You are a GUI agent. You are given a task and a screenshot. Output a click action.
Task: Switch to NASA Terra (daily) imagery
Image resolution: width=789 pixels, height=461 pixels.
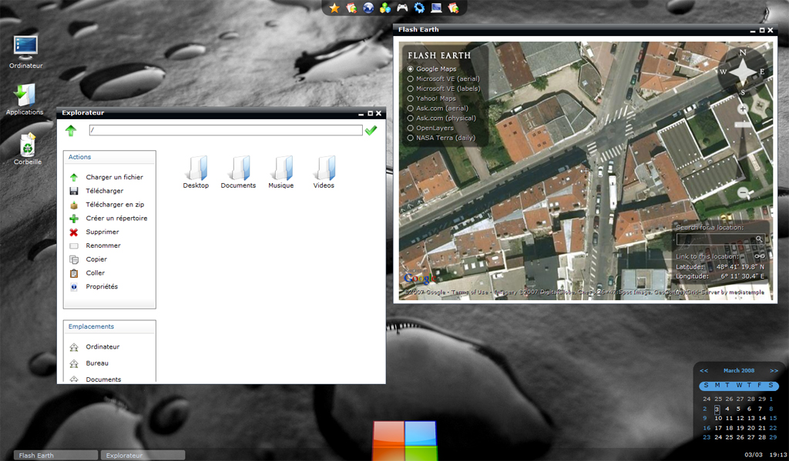tap(441, 138)
